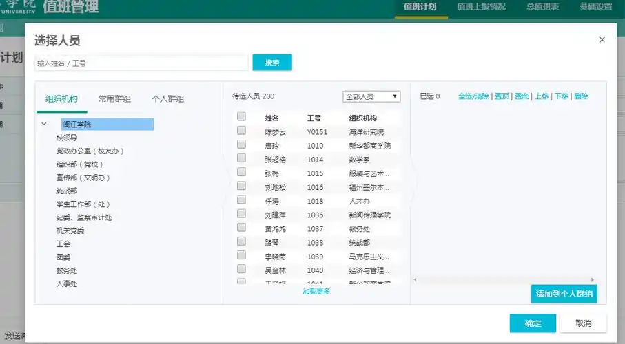Check the box for 李晓菊
This screenshot has height=344, width=625.
(x=241, y=255)
